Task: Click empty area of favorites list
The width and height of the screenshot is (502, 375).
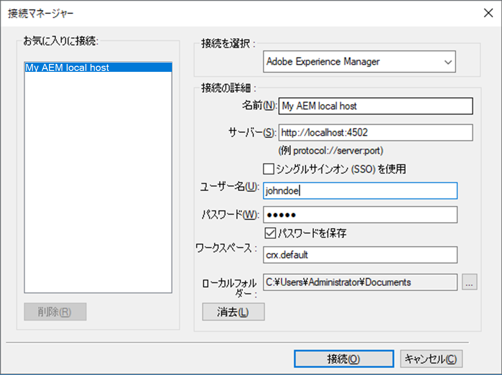Action: click(x=98, y=187)
